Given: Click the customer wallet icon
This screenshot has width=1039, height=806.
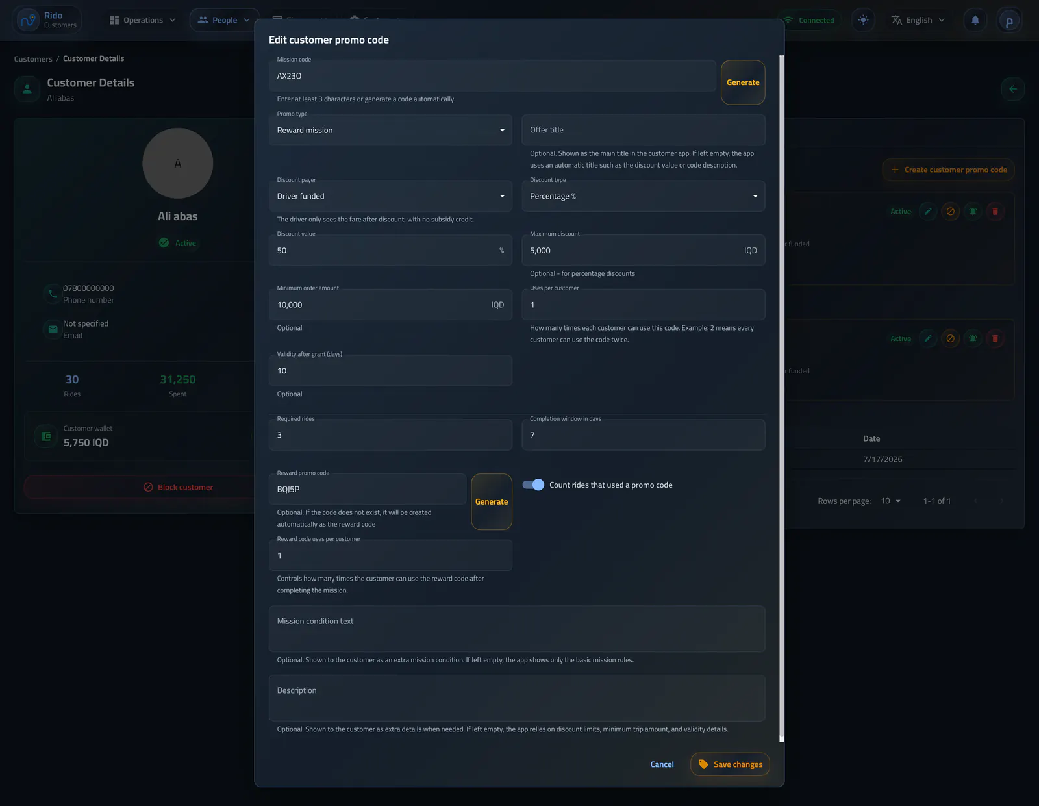Looking at the screenshot, I should pyautogui.click(x=46, y=436).
